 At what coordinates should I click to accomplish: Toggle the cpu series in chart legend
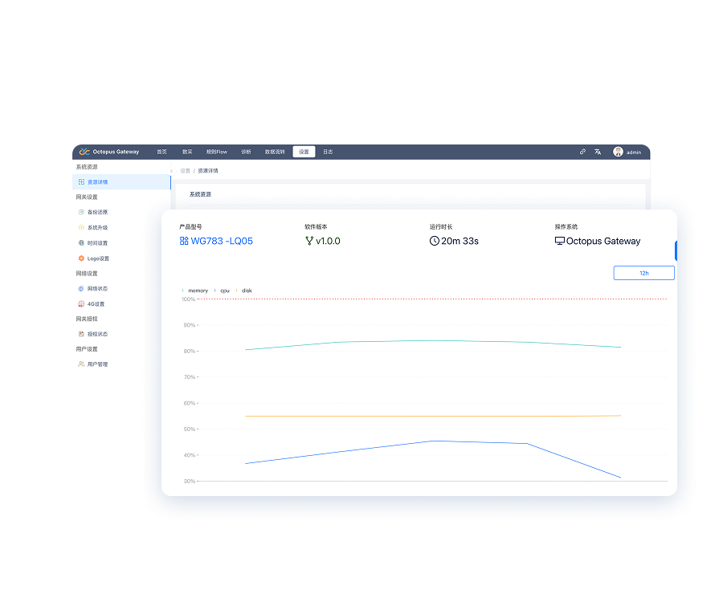[224, 291]
